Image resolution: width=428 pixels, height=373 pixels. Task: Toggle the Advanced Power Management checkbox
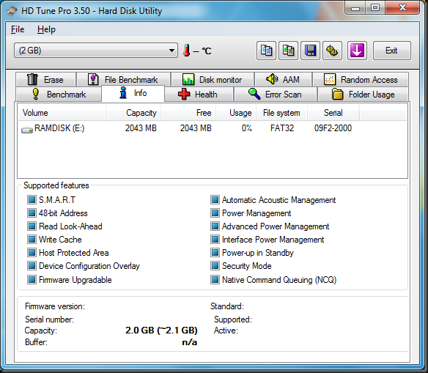click(x=215, y=226)
